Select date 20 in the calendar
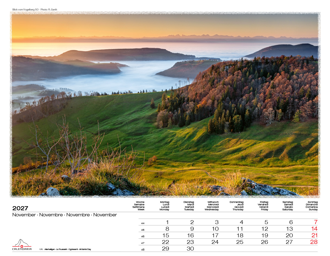 click(289, 235)
